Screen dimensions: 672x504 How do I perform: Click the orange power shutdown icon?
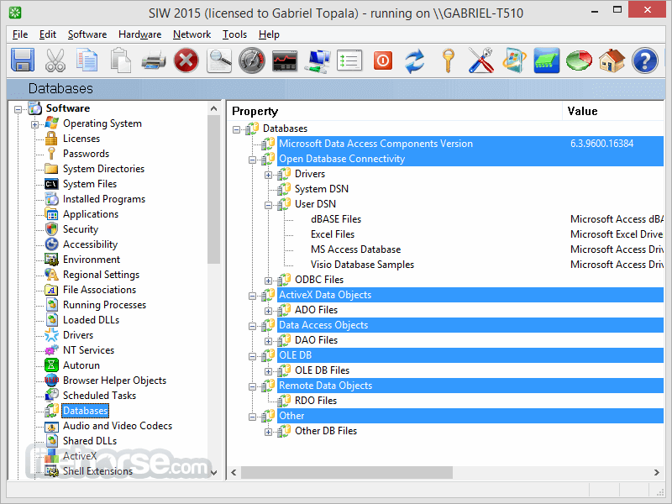(383, 60)
